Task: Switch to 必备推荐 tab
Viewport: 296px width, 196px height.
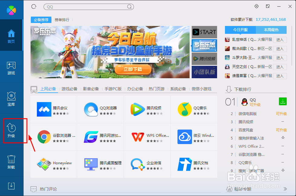Action: click(x=41, y=20)
